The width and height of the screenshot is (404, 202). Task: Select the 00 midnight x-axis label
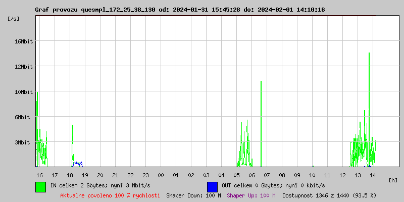(x=161, y=175)
